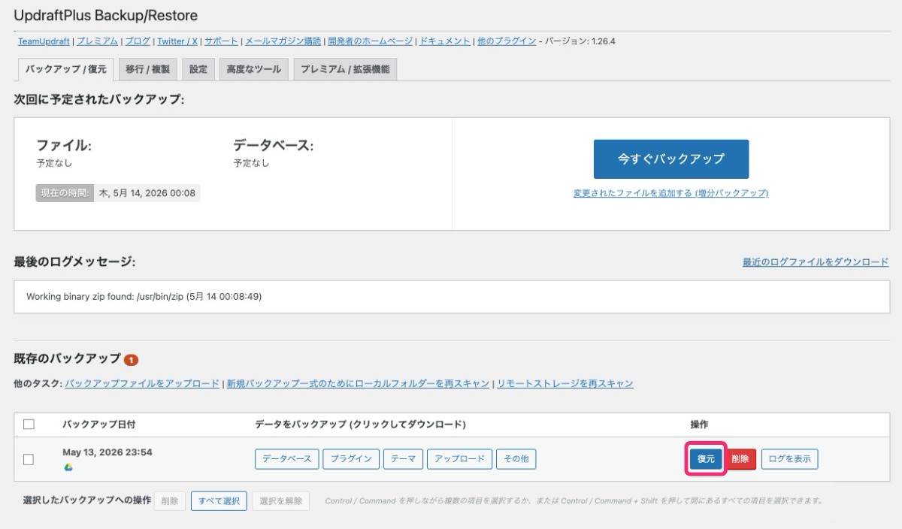Click the ログを表示 button
902x529 pixels.
[x=790, y=459]
